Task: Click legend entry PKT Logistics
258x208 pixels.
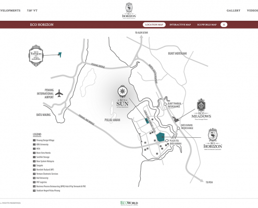Action: point(40,182)
